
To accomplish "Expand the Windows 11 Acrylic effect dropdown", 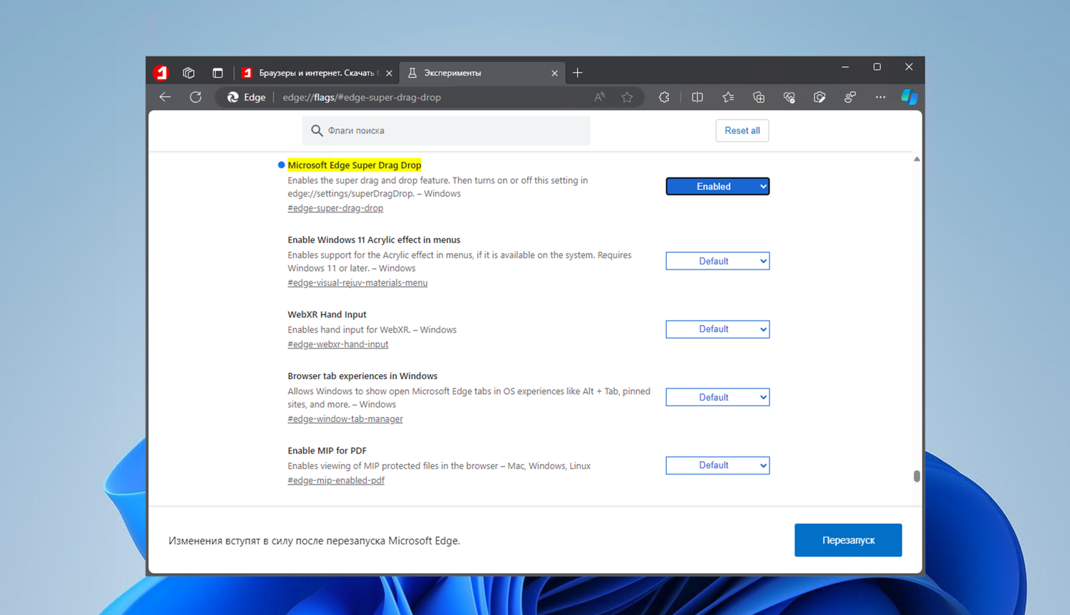I will pyautogui.click(x=718, y=261).
